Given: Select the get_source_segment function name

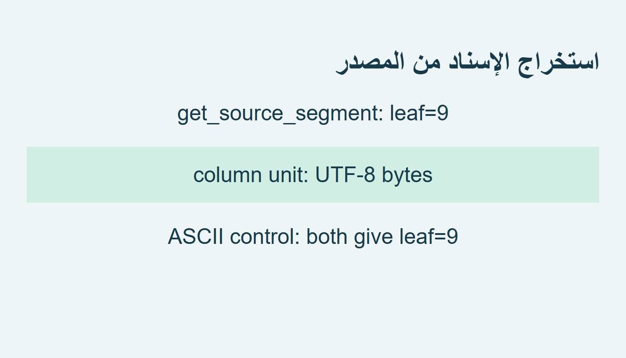Looking at the screenshot, I should [278, 114].
